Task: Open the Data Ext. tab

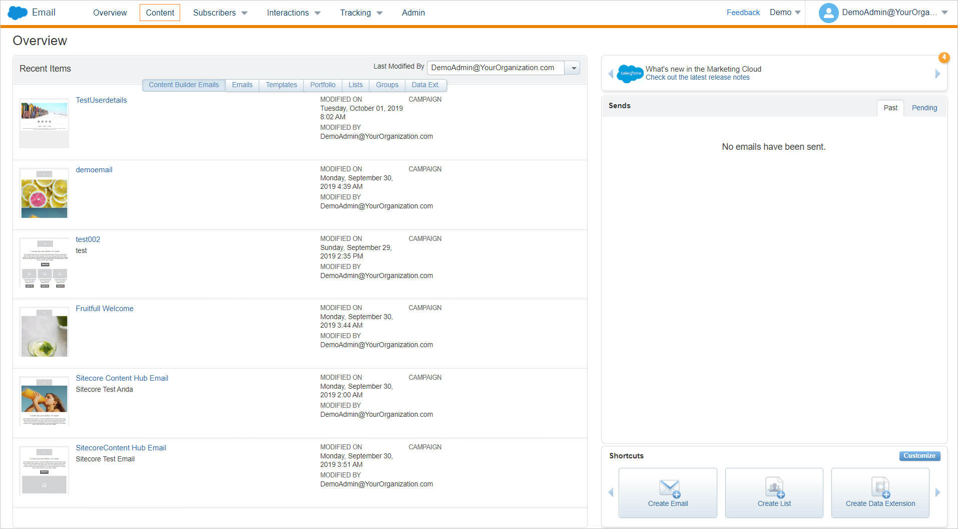Action: pyautogui.click(x=425, y=85)
